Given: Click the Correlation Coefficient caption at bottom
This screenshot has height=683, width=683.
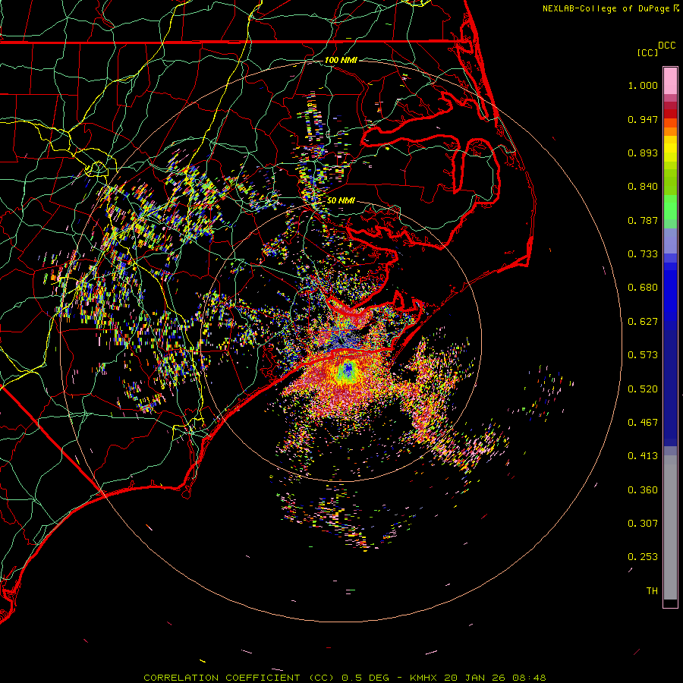Looking at the screenshot, I should point(345,678).
